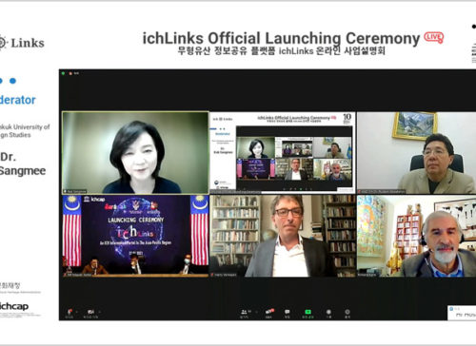This screenshot has height=346, width=476.
Task: Select the tile of man under mountain painting
Action: coord(416,152)
